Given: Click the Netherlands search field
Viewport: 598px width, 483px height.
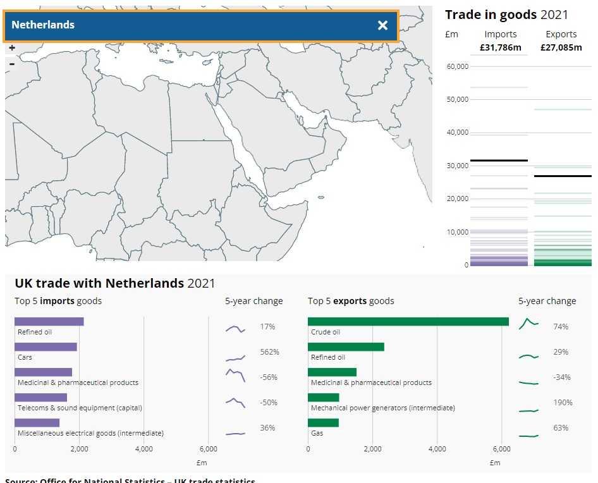Looking at the screenshot, I should pyautogui.click(x=190, y=25).
